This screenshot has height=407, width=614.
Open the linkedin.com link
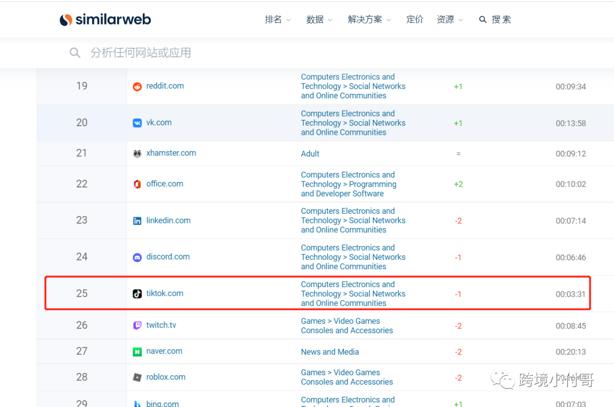(x=168, y=221)
